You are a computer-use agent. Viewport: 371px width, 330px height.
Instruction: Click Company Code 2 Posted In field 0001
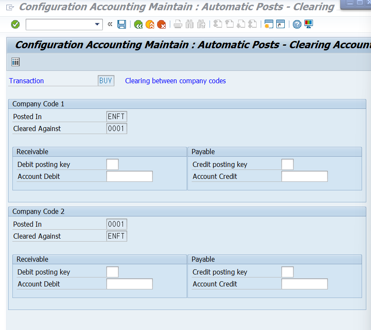[x=117, y=224]
